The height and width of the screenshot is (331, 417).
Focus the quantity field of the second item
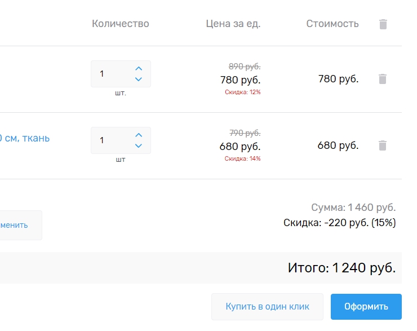click(113, 140)
